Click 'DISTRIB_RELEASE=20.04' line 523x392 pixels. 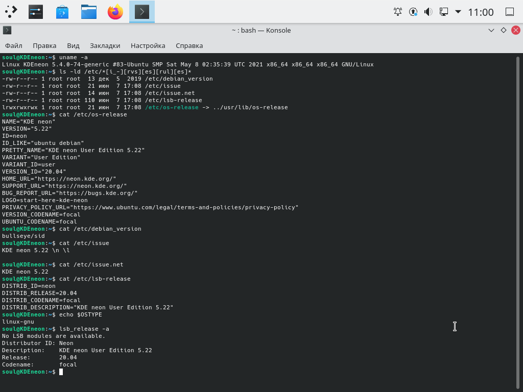pos(39,293)
